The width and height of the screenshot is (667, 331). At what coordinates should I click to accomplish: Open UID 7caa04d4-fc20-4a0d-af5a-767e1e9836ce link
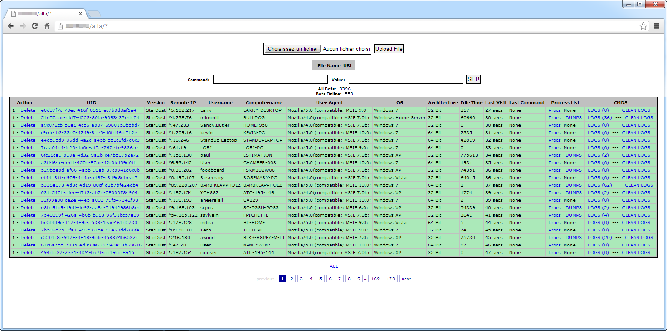(89, 148)
